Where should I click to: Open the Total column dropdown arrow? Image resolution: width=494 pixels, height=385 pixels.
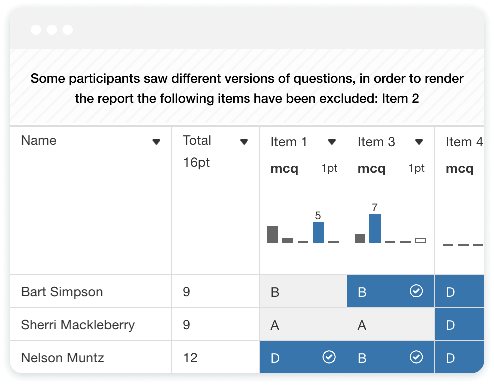click(x=244, y=142)
